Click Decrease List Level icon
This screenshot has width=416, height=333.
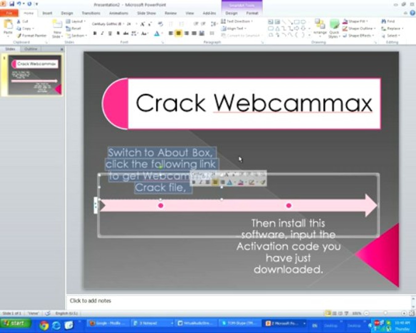[196, 24]
